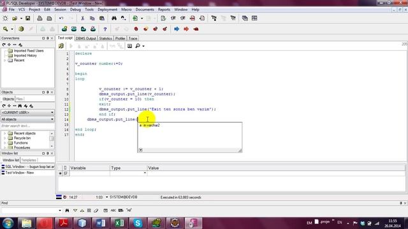The height and width of the screenshot is (229, 408).
Task: Select the Test Window - New entry
Action: coord(18,172)
